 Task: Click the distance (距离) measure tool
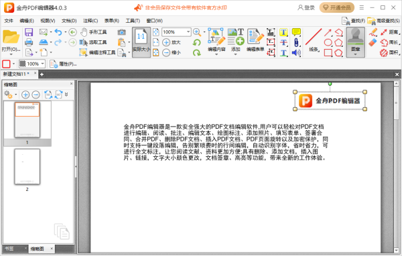[x=390, y=32]
